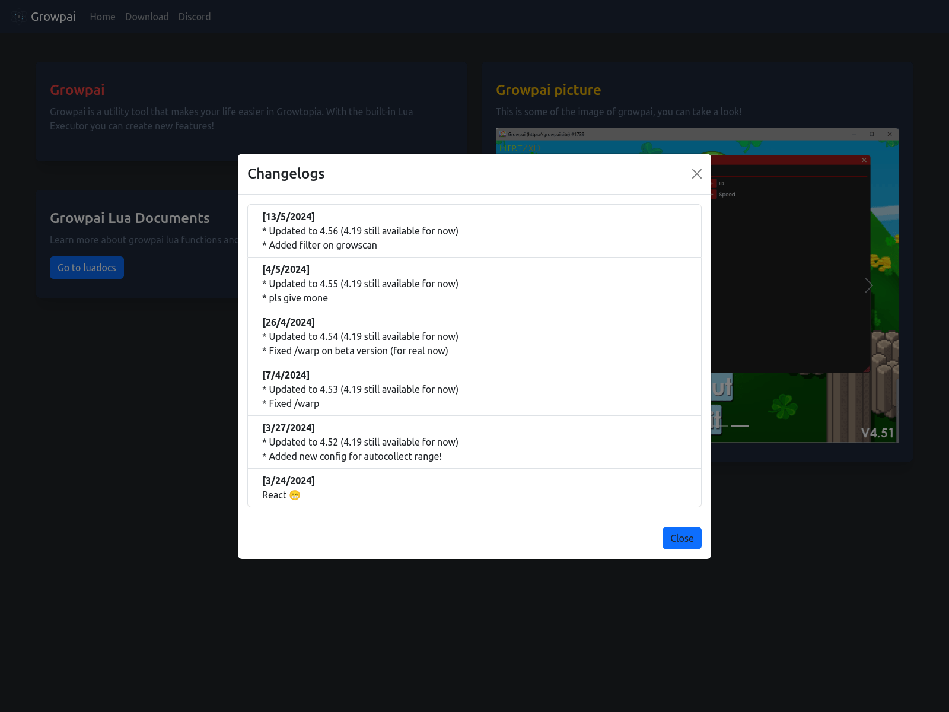Click the Changelogs dialog title
949x712 pixels.
[286, 174]
